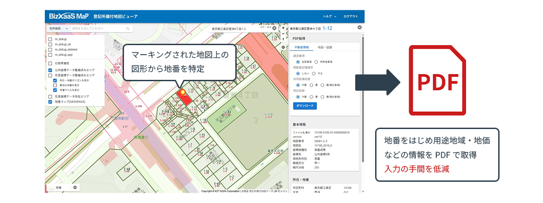The width and height of the screenshot is (543, 203).
Task: Select 所有者事項 radio for 請求事項
Action: point(316,61)
